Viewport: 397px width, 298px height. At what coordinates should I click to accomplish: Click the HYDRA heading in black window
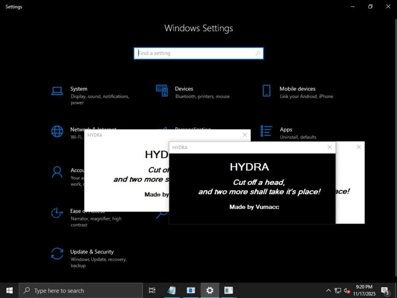point(249,167)
